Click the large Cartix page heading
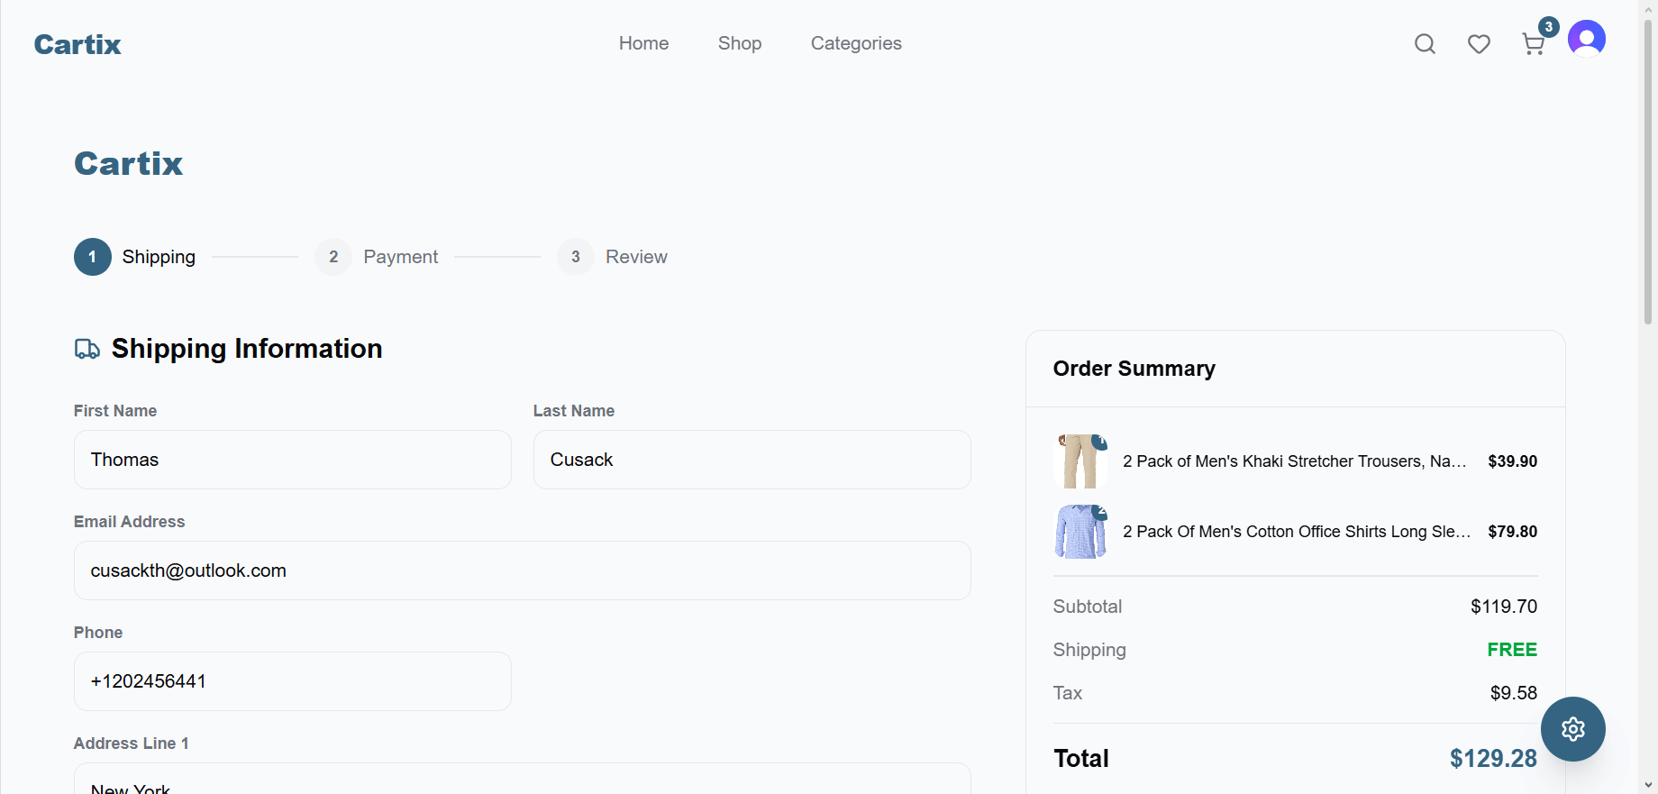The width and height of the screenshot is (1658, 794). 129,163
